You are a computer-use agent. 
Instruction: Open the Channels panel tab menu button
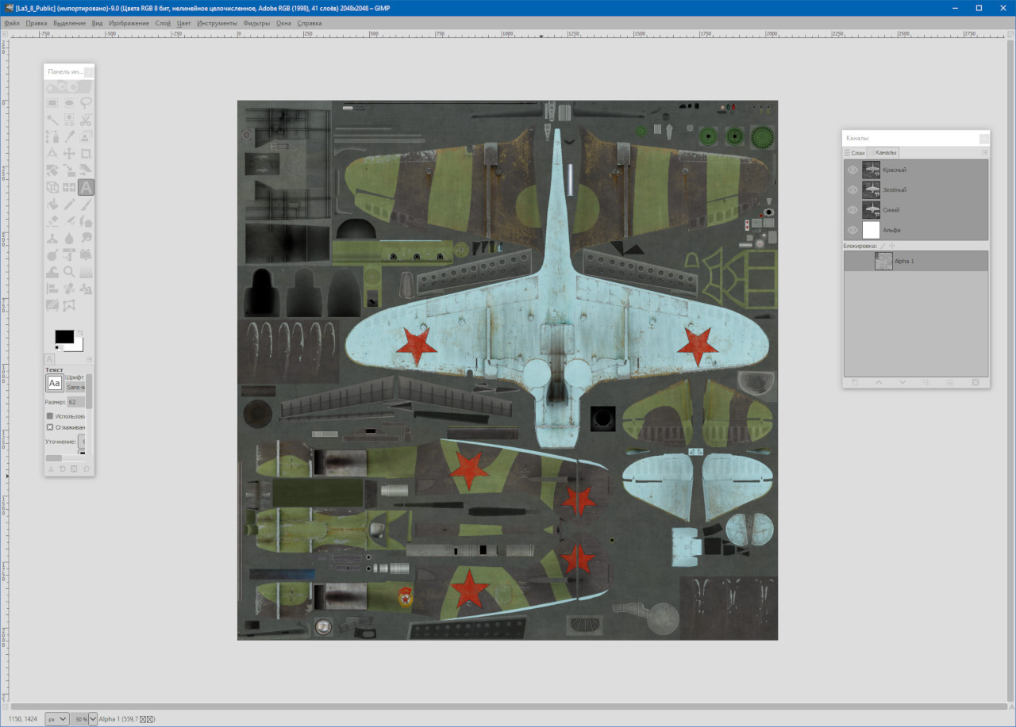point(984,152)
